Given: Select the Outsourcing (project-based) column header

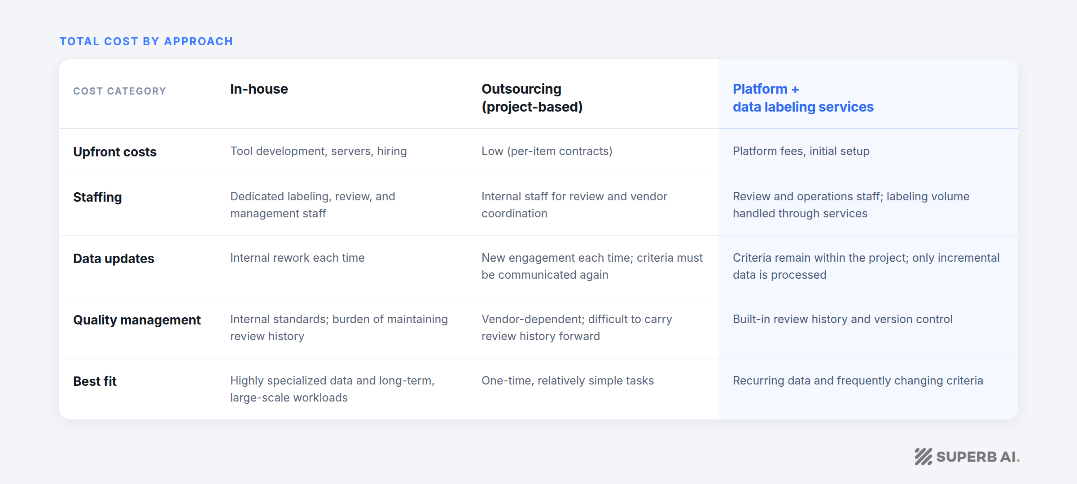Looking at the screenshot, I should [x=532, y=98].
